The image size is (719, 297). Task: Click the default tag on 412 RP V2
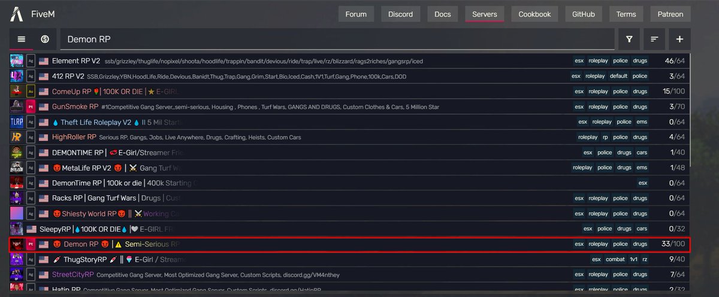coord(618,76)
